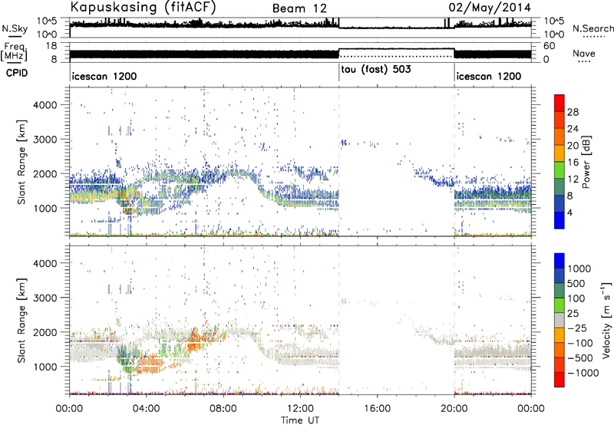This screenshot has width=614, height=425.
Task: Click the "18" frequency axis tick label
Action: [51, 46]
